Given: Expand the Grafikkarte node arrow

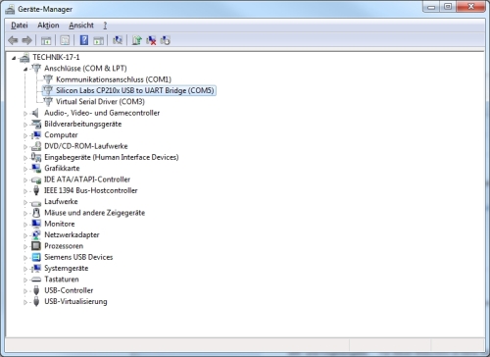Looking at the screenshot, I should pyautogui.click(x=25, y=169).
